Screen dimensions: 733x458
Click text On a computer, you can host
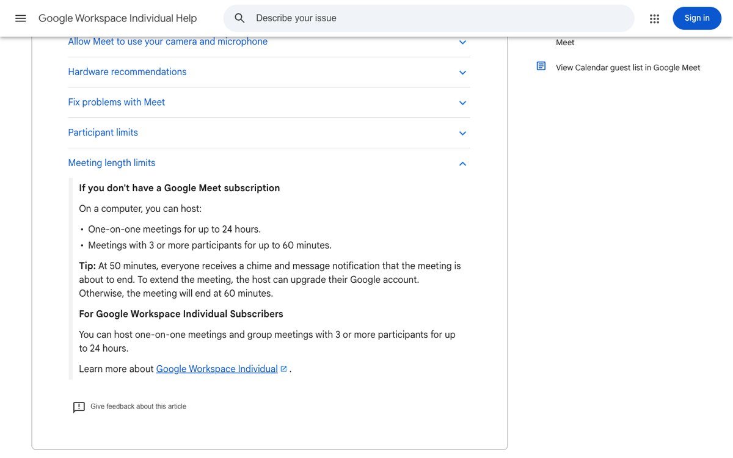140,209
